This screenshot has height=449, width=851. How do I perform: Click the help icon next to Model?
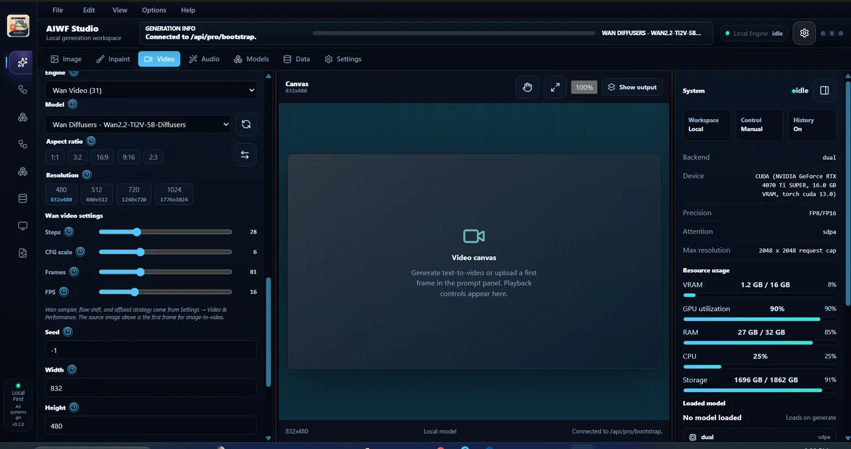point(73,104)
